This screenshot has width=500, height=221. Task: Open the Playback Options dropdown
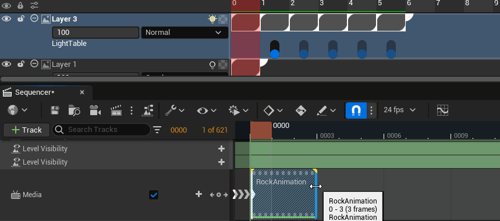[x=239, y=110]
